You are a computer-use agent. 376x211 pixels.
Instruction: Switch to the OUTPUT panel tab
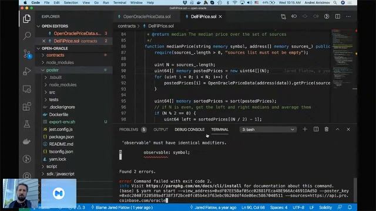click(x=160, y=130)
